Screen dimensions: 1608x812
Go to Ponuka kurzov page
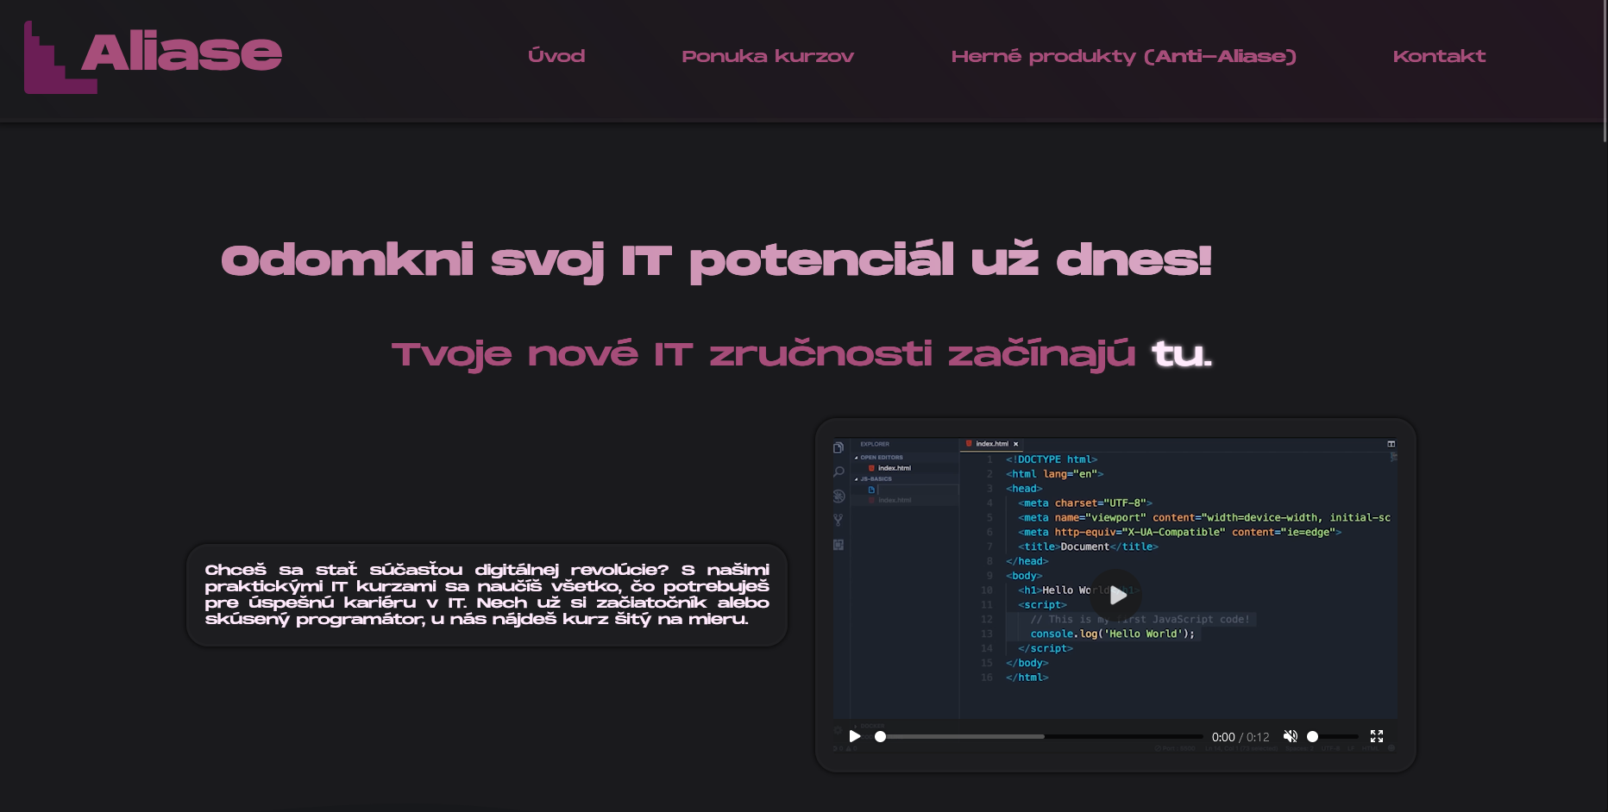767,56
